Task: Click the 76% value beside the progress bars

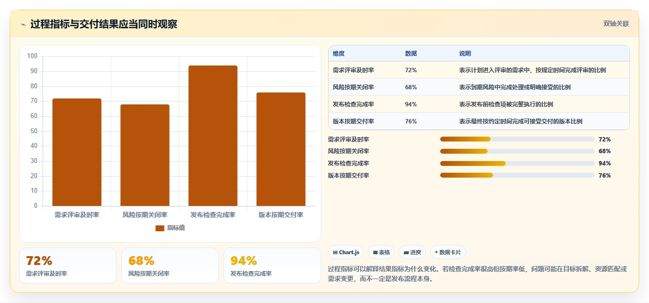Action: (x=604, y=176)
